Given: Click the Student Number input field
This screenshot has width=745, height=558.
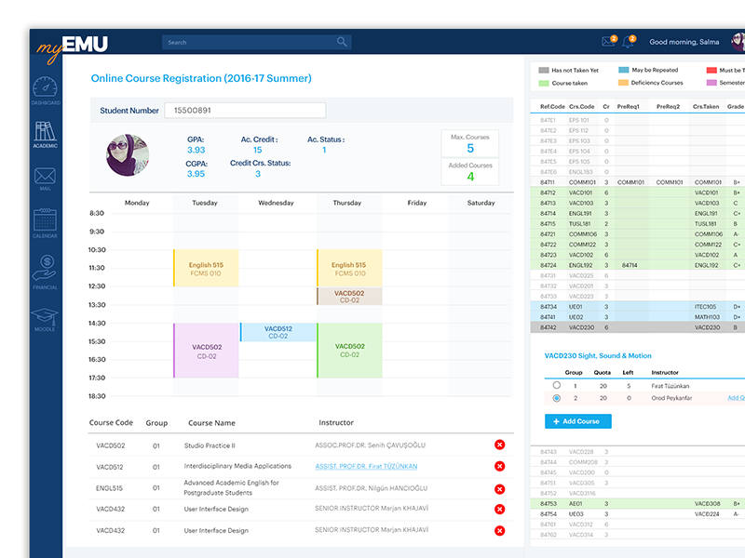Looking at the screenshot, I should click(245, 110).
